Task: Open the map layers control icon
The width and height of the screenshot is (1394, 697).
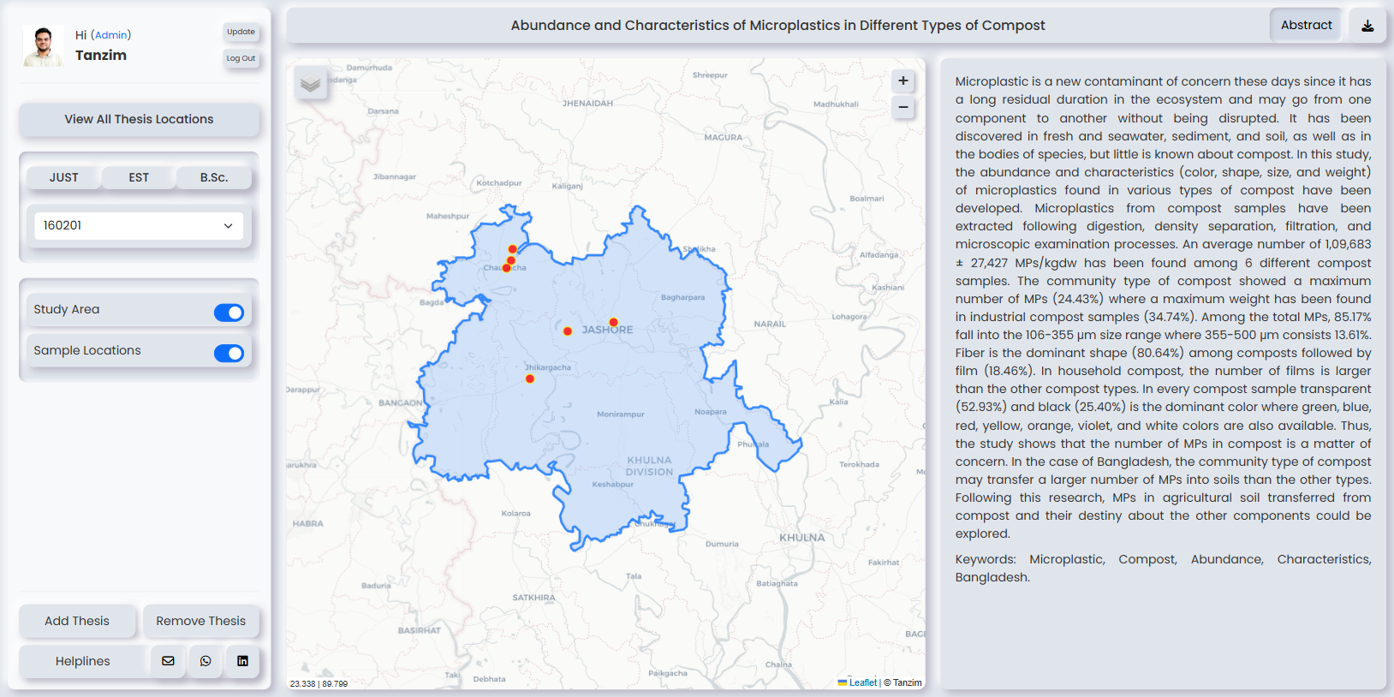Action: point(310,83)
